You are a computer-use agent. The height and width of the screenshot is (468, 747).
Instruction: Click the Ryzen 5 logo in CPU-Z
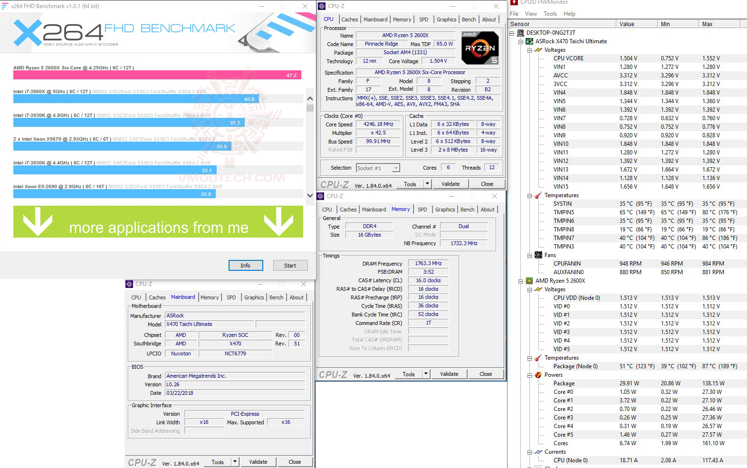pyautogui.click(x=480, y=48)
